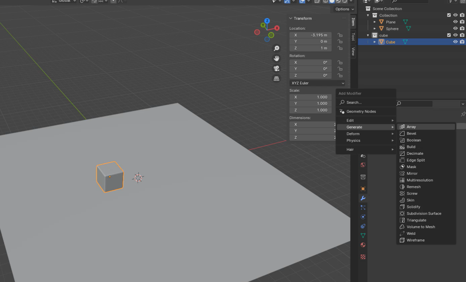Click the Scene Collection icon in outliner
The width and height of the screenshot is (466, 282).
pos(368,9)
